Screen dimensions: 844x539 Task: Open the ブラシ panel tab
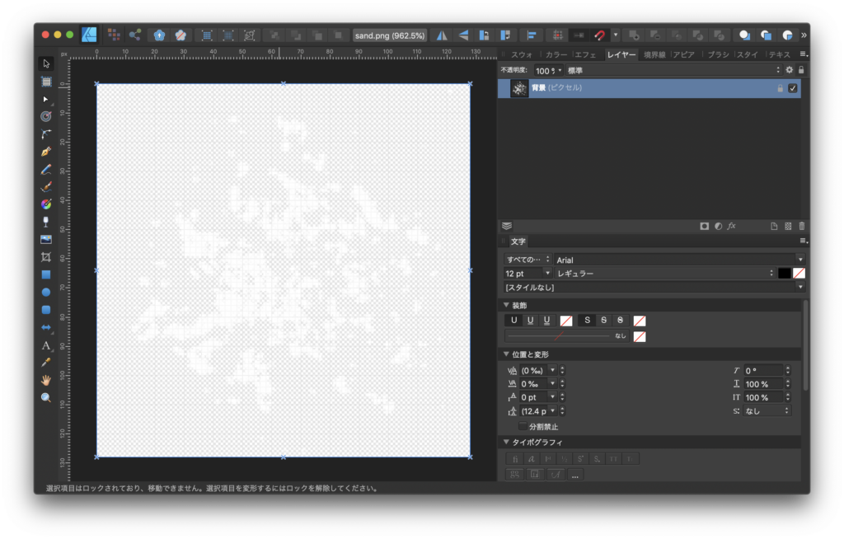[718, 54]
